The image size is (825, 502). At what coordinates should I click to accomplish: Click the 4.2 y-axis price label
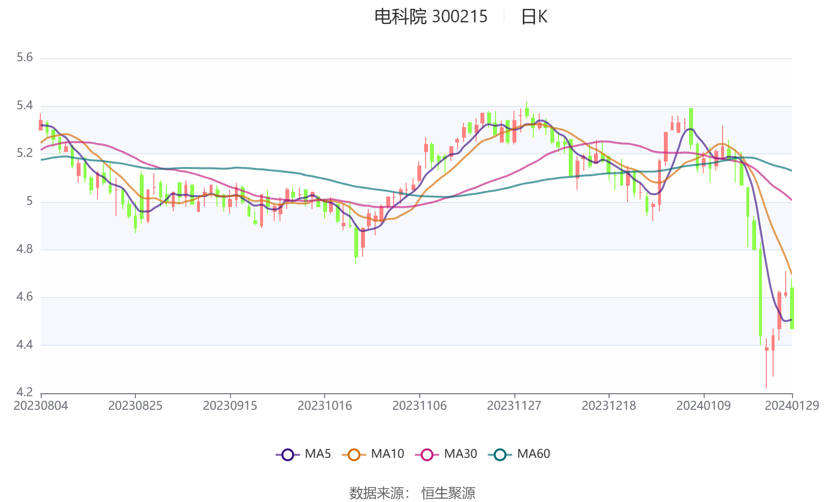(25, 392)
